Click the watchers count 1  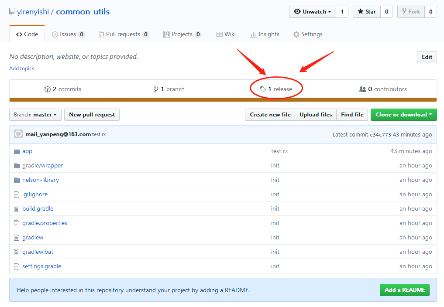click(342, 12)
